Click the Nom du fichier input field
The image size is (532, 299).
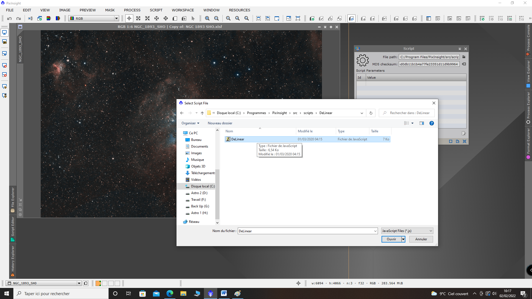(305, 231)
